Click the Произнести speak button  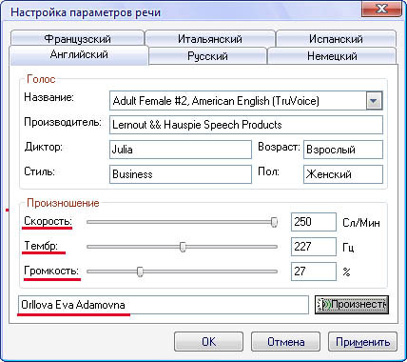(x=352, y=305)
